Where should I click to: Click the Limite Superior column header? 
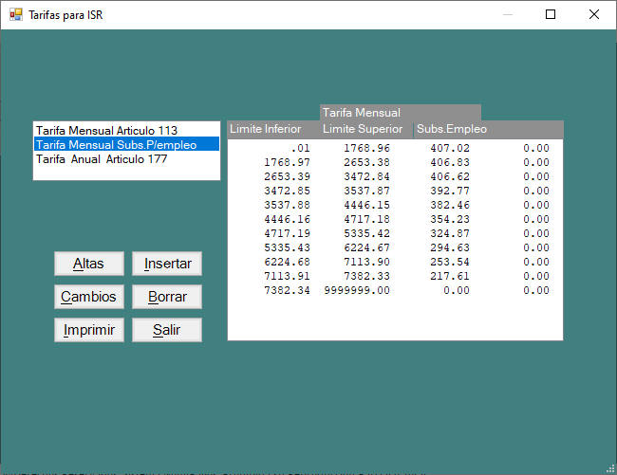363,129
